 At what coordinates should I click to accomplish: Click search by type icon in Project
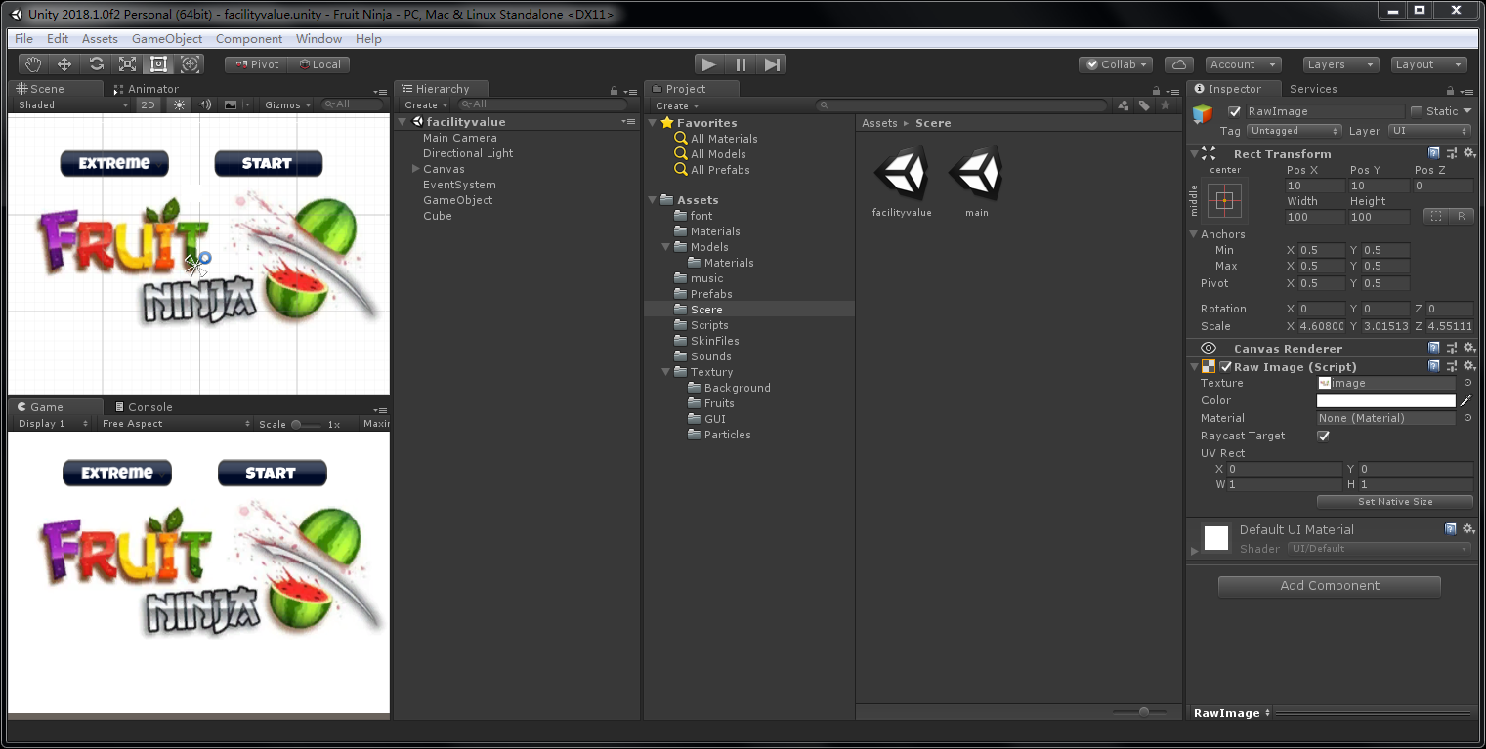click(1124, 105)
